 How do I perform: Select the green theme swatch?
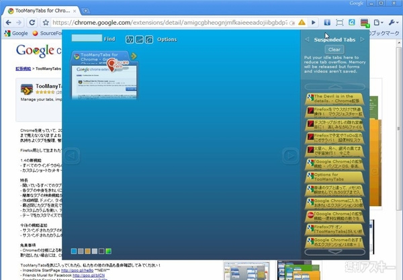tap(108, 251)
